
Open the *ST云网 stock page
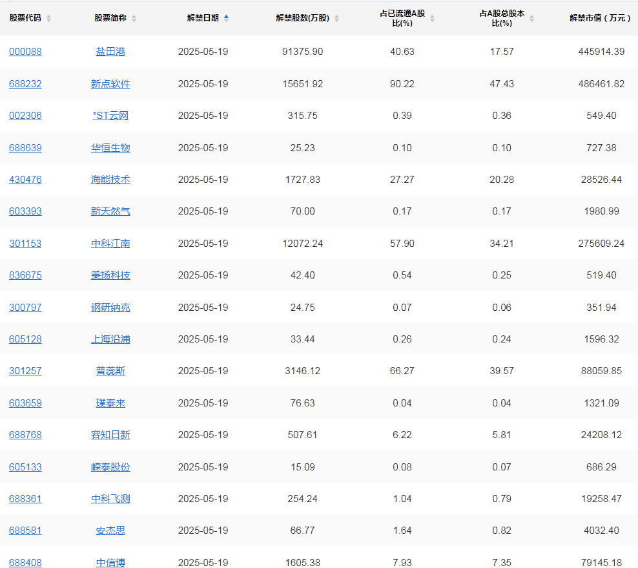click(110, 116)
